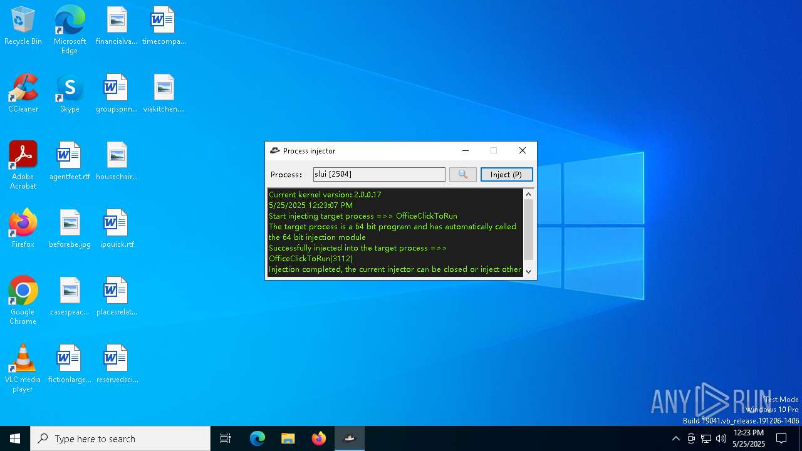Click the log scrollbar thumb

528,230
